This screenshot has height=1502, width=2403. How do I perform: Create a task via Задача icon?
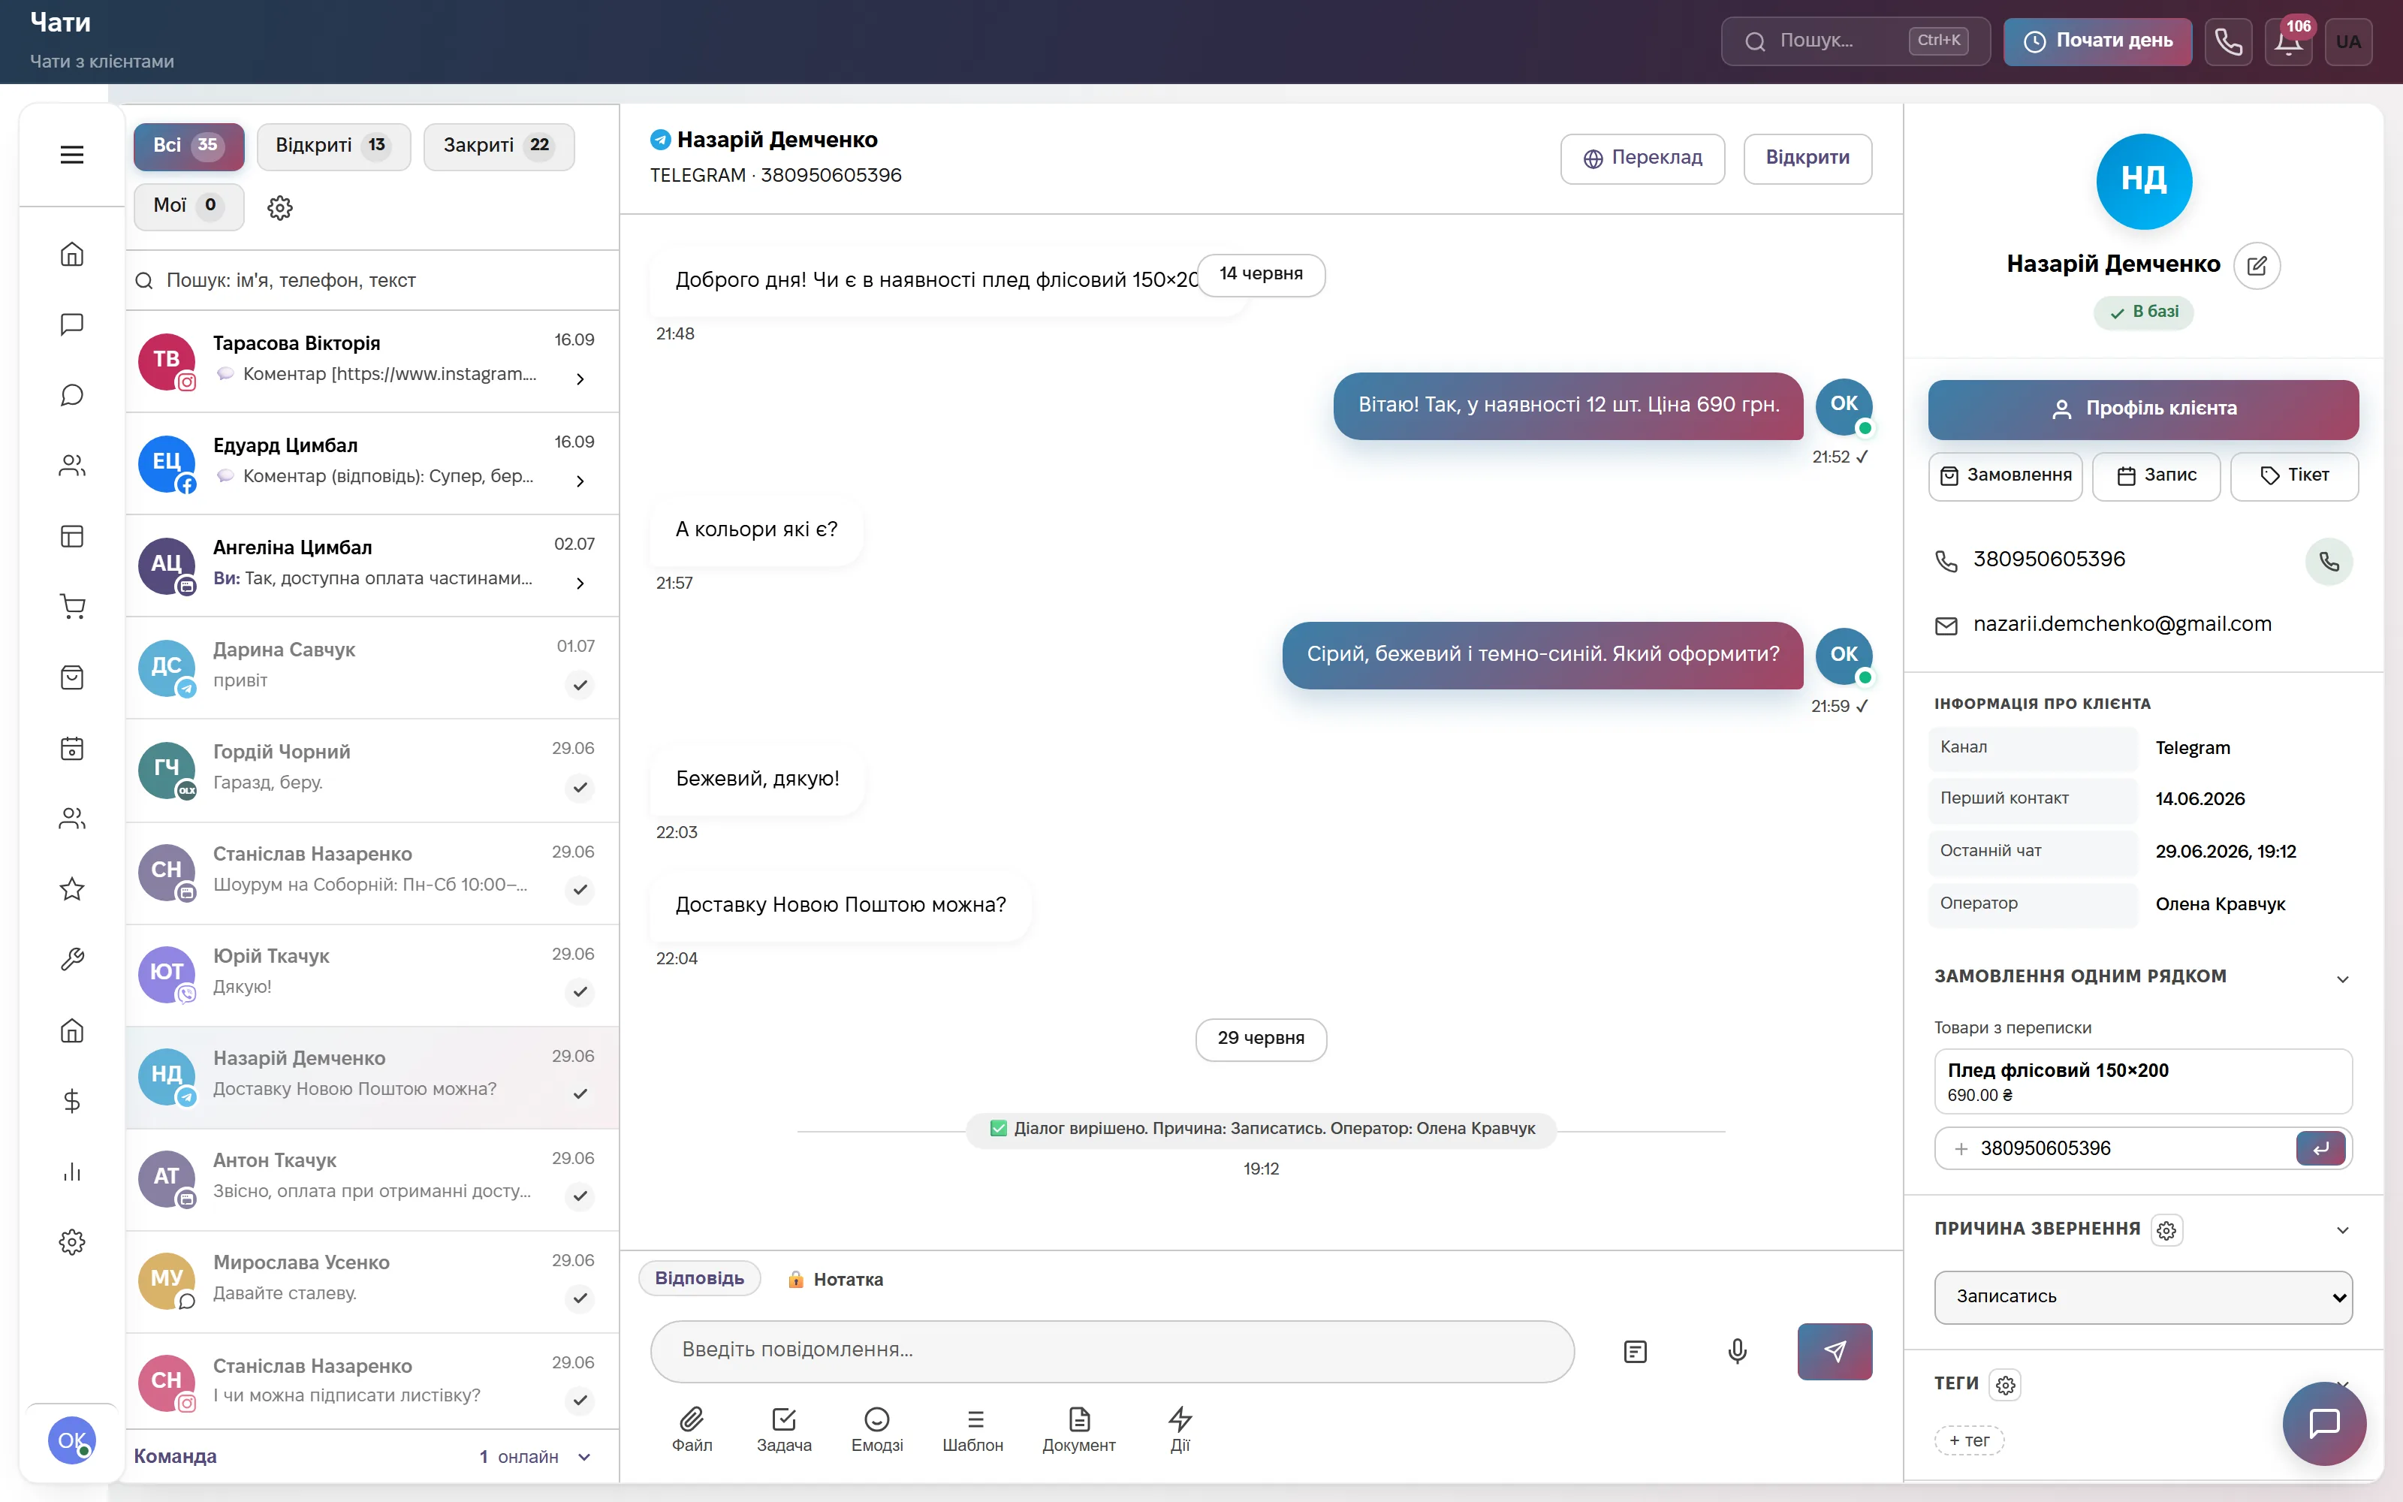pyautogui.click(x=783, y=1429)
